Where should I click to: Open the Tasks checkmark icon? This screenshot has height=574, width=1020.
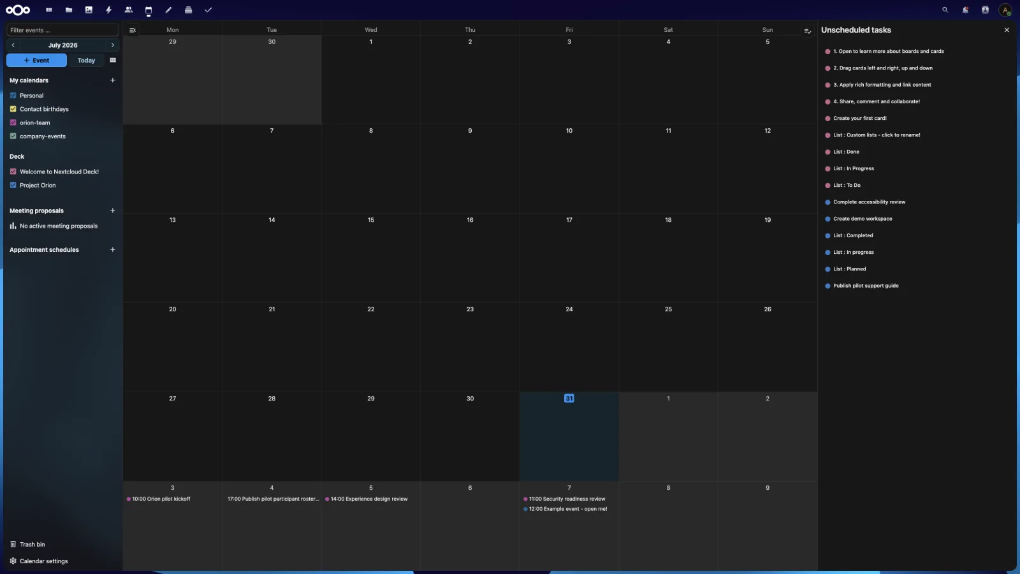point(208,10)
